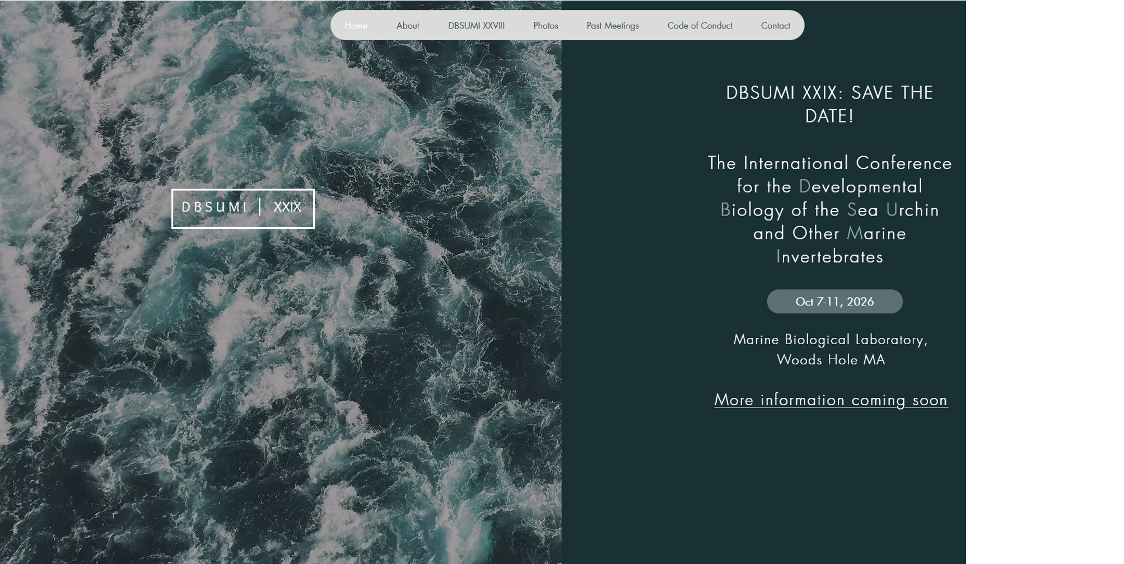Click the XXIX numeral in the logo box
Viewport: 1124px width, 564px height.
(287, 208)
